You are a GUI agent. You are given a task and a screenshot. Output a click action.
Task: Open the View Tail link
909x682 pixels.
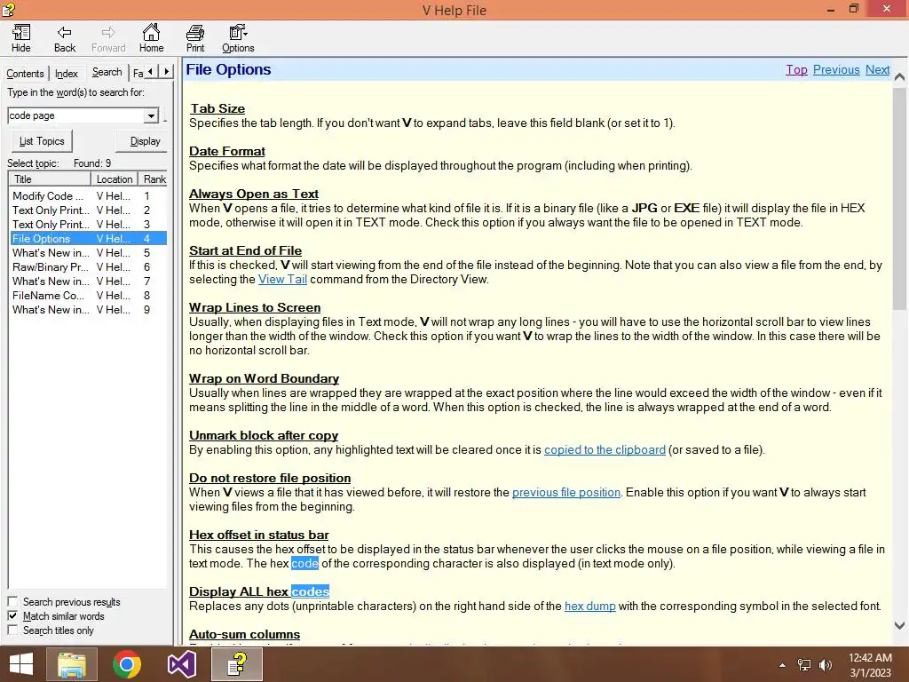point(282,279)
